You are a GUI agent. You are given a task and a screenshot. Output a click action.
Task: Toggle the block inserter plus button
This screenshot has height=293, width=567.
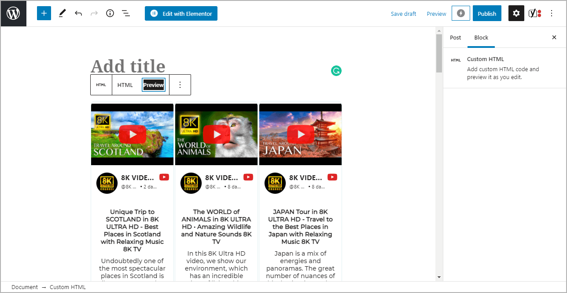click(x=44, y=13)
